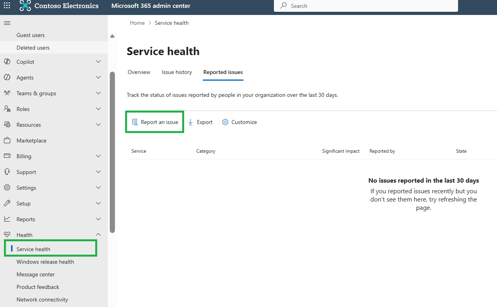The width and height of the screenshot is (497, 307).
Task: Click the sidebar scroll up arrow
Action: (112, 36)
